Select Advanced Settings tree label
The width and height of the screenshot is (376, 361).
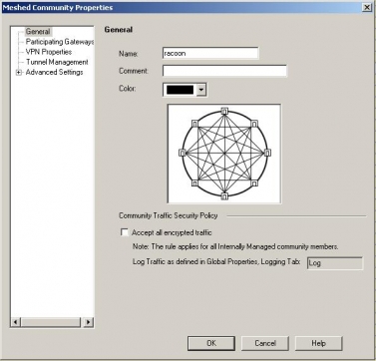pos(55,72)
